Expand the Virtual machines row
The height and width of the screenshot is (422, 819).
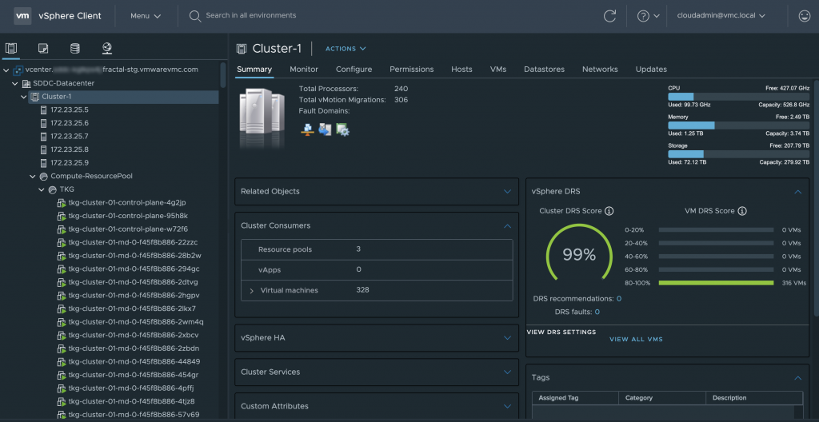coord(251,290)
